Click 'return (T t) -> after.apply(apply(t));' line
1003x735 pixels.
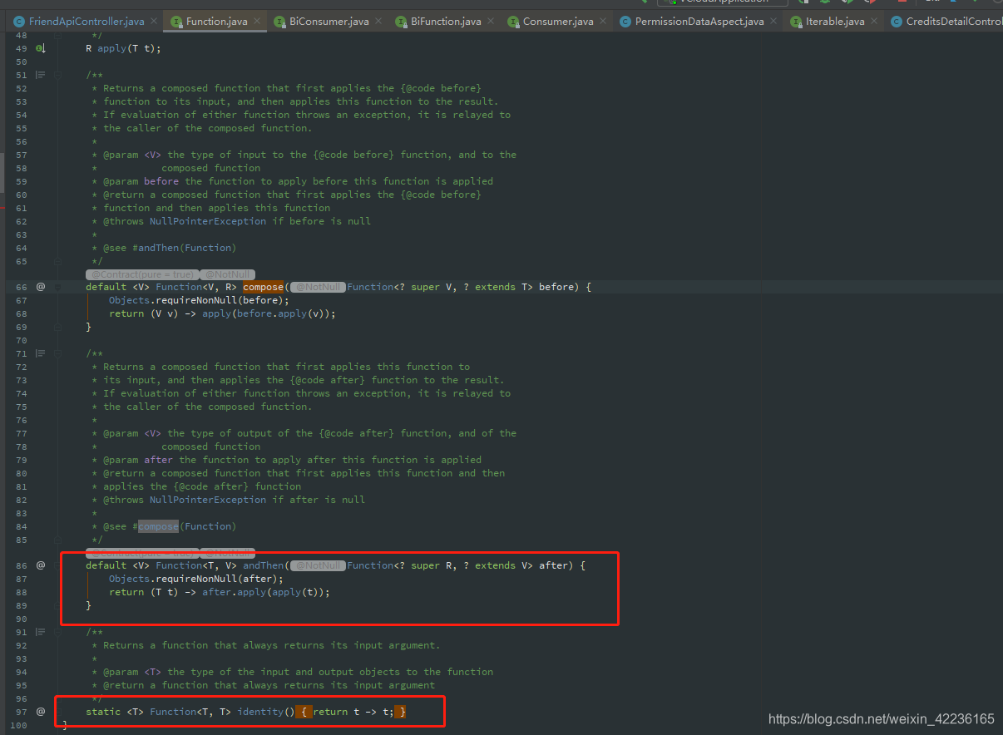click(220, 592)
